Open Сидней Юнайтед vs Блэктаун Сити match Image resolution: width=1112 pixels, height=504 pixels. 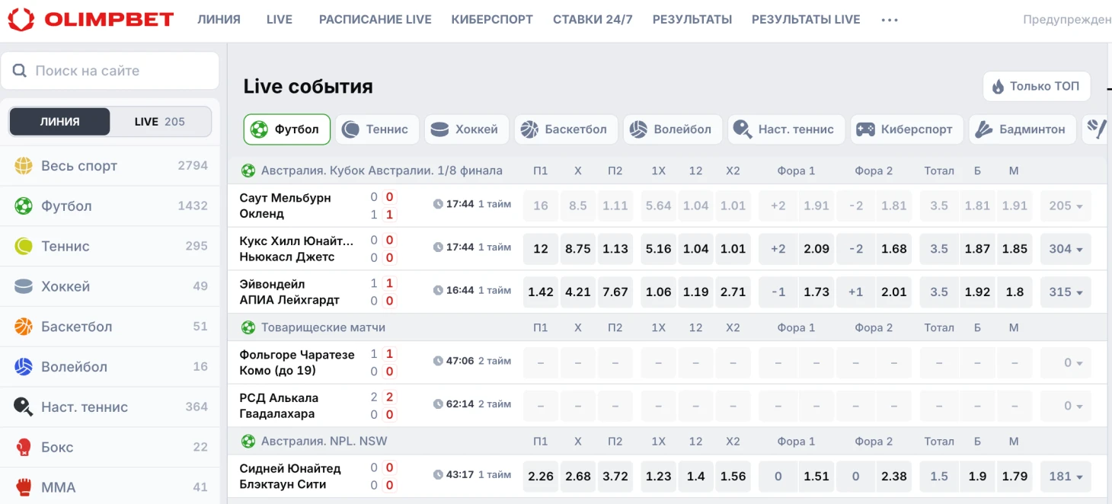coord(290,477)
